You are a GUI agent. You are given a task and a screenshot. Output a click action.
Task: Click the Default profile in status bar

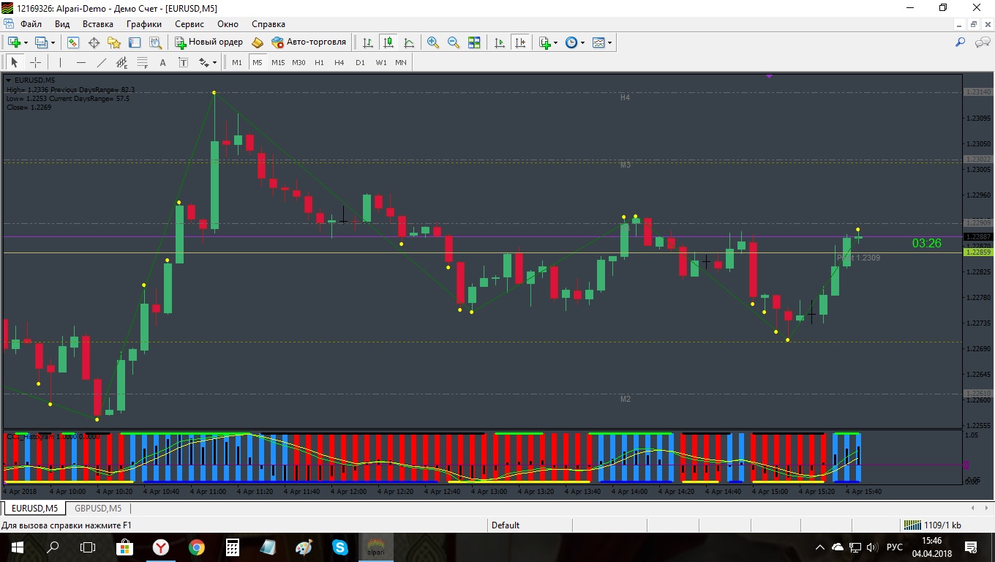pos(506,525)
